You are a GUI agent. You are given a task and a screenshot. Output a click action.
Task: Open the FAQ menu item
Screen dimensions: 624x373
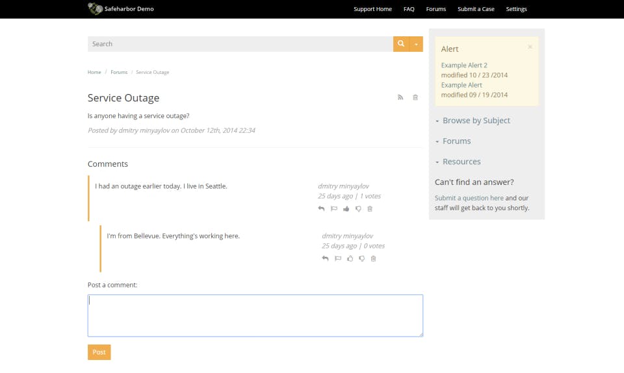tap(409, 9)
